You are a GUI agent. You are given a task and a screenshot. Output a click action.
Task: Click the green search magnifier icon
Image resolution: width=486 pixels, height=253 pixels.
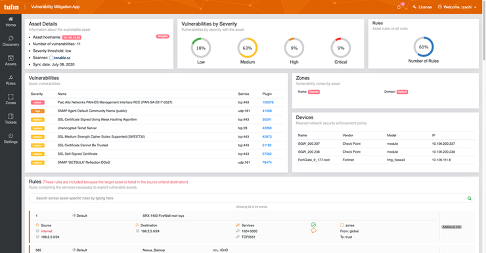click(x=470, y=198)
